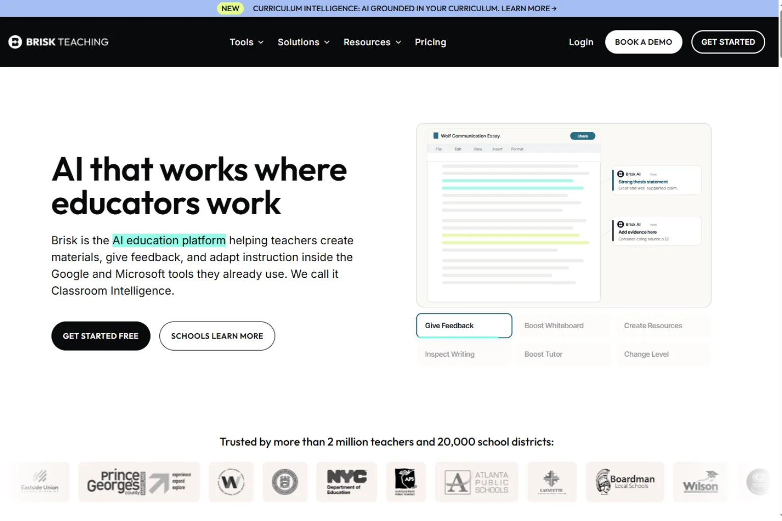The height and width of the screenshot is (521, 782).
Task: Switch to the Boost Whiteboard tab
Action: pos(554,326)
